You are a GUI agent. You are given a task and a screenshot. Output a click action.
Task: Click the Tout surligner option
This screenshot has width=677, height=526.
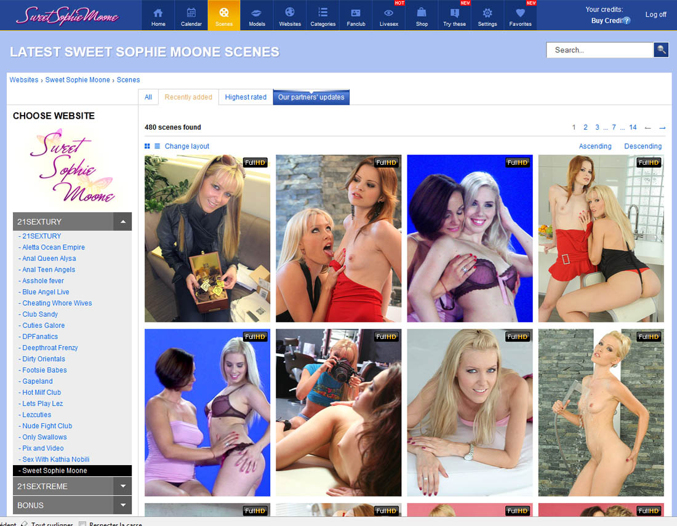click(52, 524)
